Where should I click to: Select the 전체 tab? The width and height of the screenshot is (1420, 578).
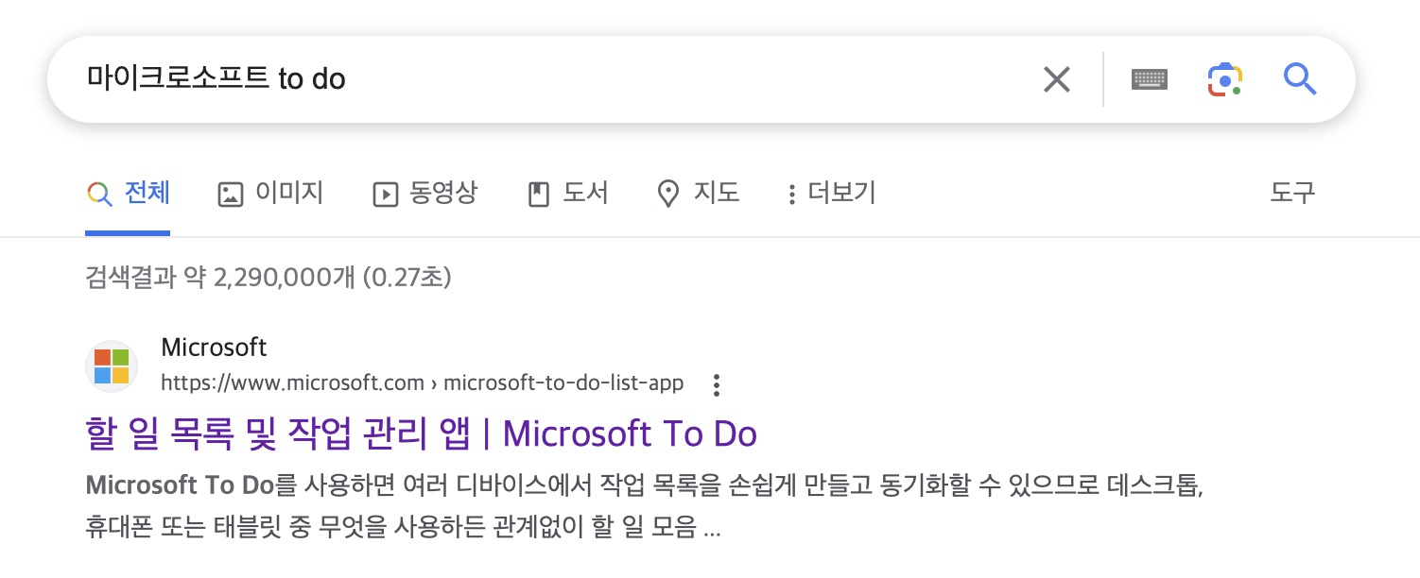[128, 195]
